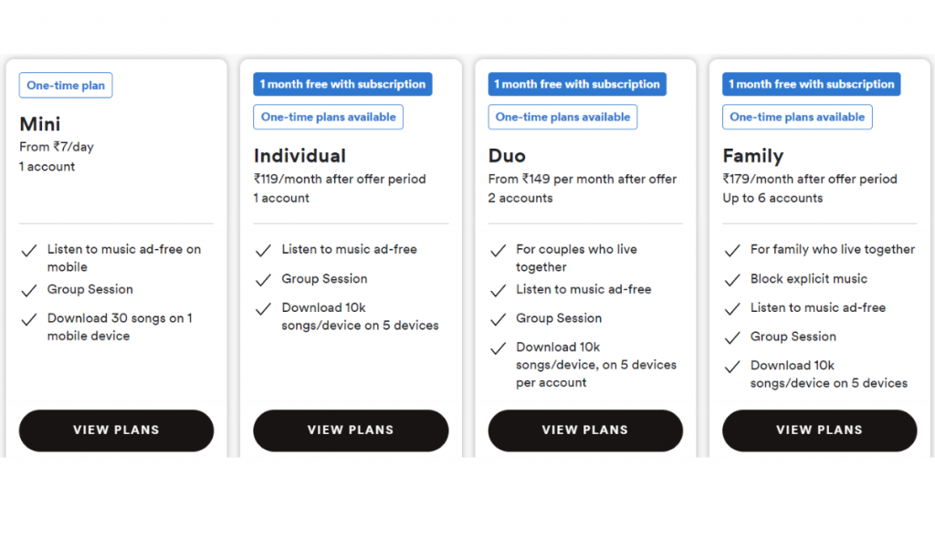Click the '1 month free with subscription' badge on Duo
Viewport: 935px width, 560px height.
(576, 84)
